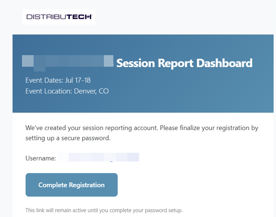This screenshot has height=217, width=276.
Task: Click the DISTRIBUTECH logo image
Action: tap(59, 17)
